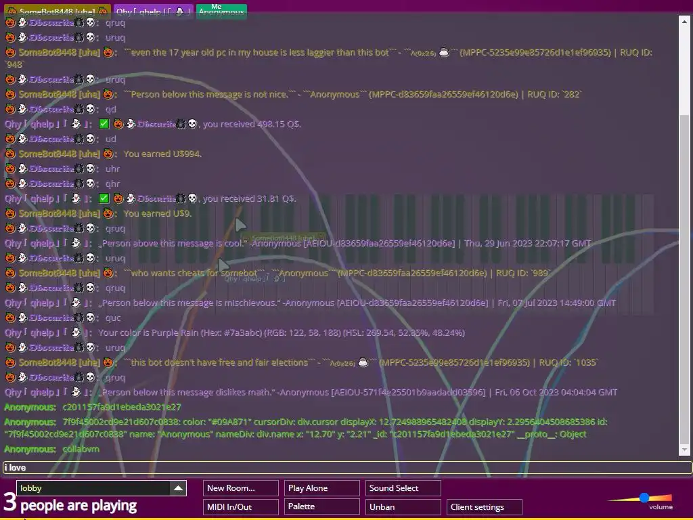Click the '17 year old pc' quote message
The width and height of the screenshot is (693, 520).
click(x=329, y=58)
